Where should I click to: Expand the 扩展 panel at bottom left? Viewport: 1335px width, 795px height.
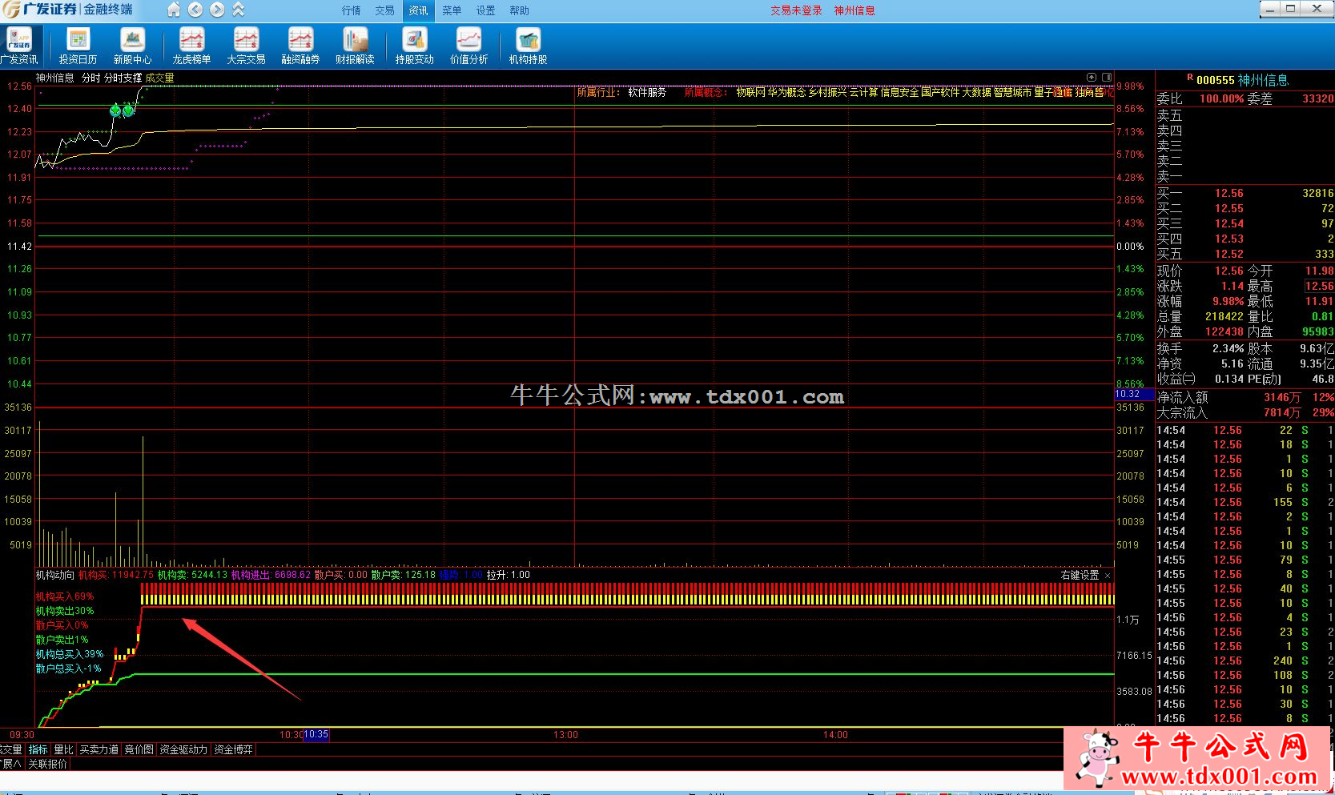pos(11,764)
